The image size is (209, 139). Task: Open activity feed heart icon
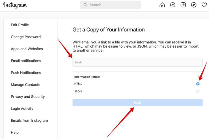[204, 5]
